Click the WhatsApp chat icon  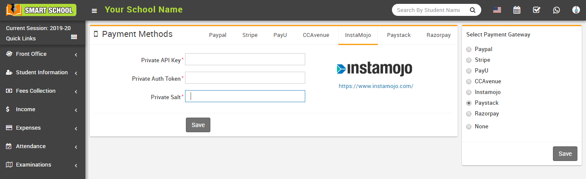[556, 10]
